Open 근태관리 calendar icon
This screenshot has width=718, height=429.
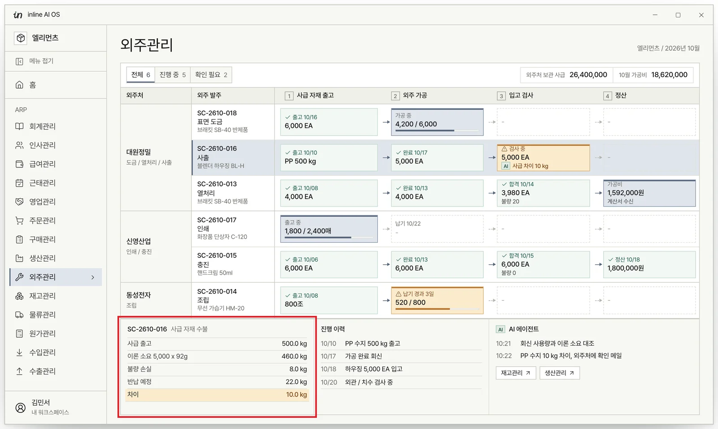19,183
